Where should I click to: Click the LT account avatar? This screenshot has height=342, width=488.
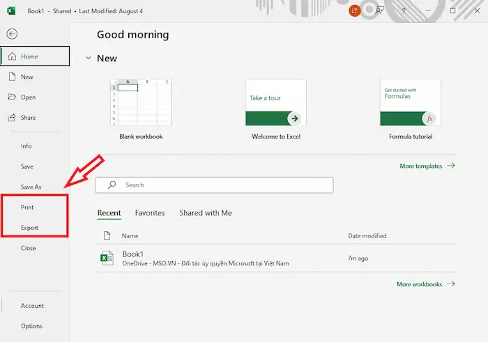(x=355, y=11)
